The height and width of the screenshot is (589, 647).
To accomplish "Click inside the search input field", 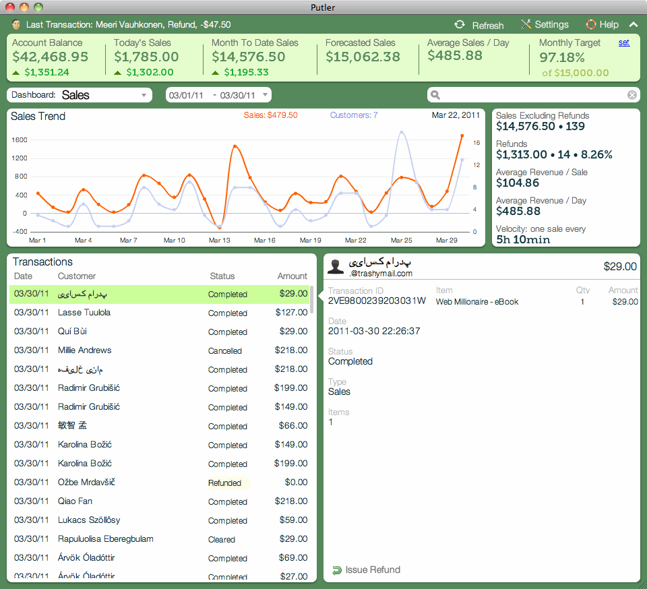I will click(x=533, y=95).
